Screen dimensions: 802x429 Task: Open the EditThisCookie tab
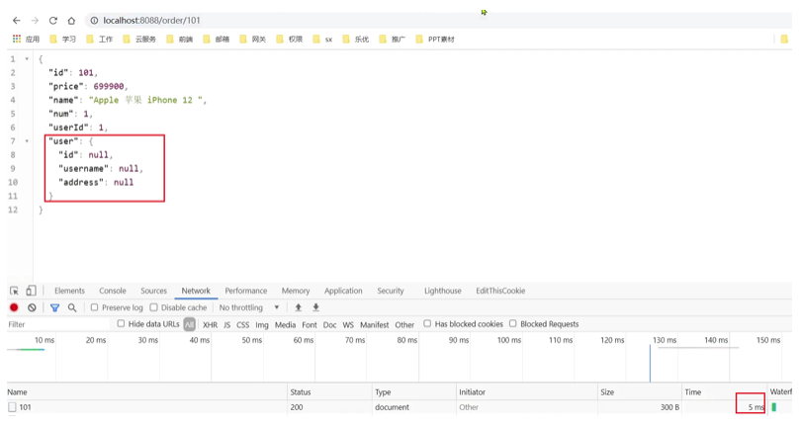click(500, 291)
